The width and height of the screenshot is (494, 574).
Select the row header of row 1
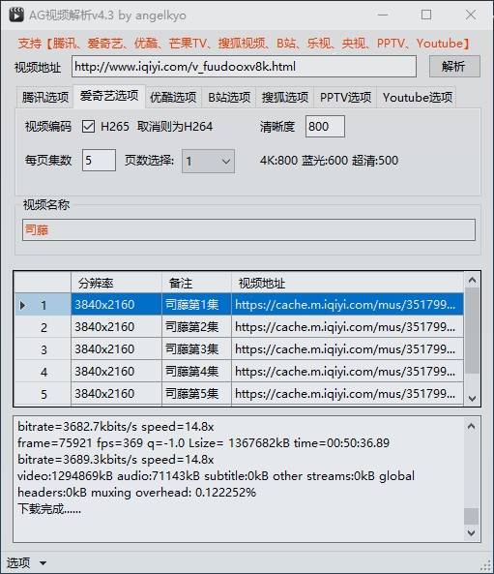coord(43,305)
